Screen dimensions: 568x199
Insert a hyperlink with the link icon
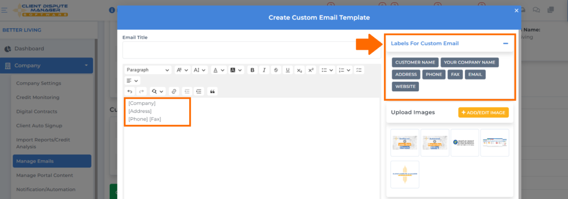tap(174, 91)
